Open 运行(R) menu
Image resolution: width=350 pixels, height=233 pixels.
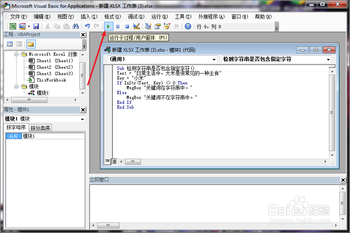point(159,17)
